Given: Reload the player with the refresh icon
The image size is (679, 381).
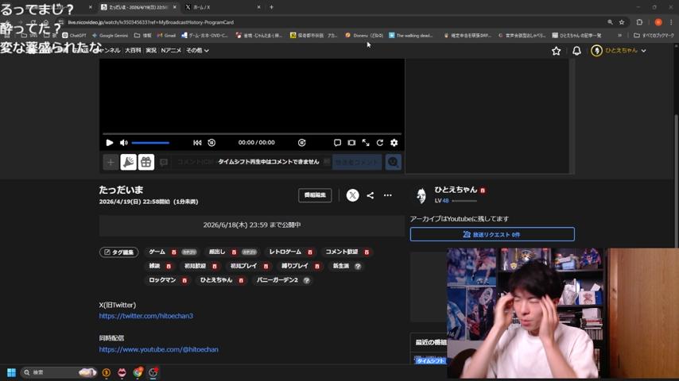Looking at the screenshot, I should 380,143.
